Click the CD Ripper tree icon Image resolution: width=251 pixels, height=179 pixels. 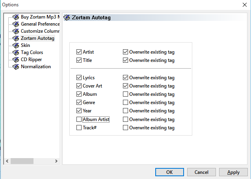pos(16,60)
